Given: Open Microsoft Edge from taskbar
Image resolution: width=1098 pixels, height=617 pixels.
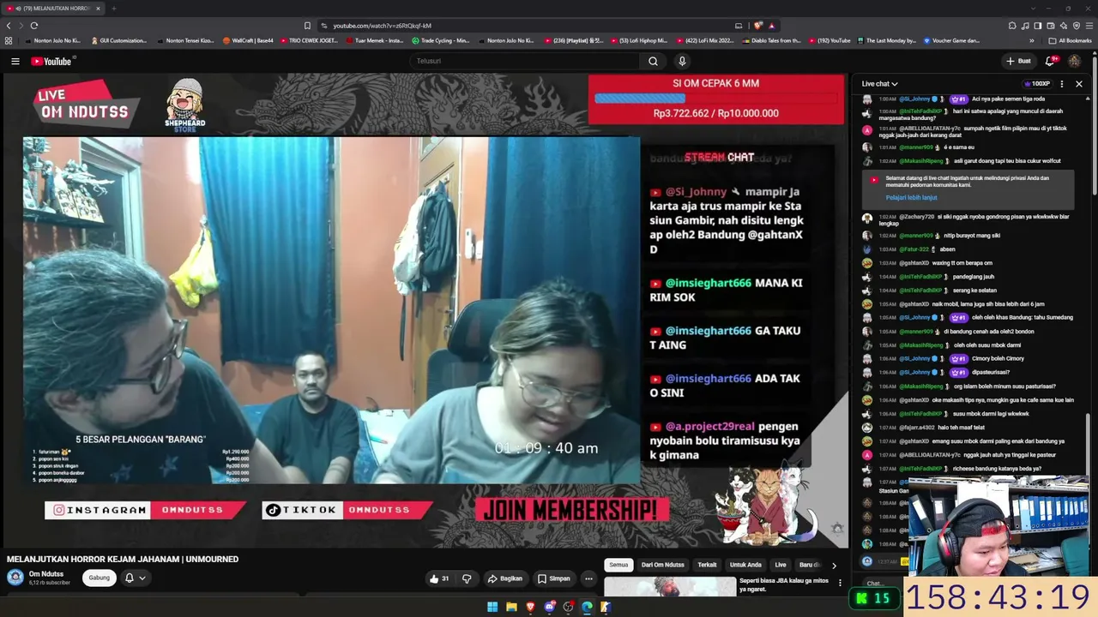Looking at the screenshot, I should point(587,607).
